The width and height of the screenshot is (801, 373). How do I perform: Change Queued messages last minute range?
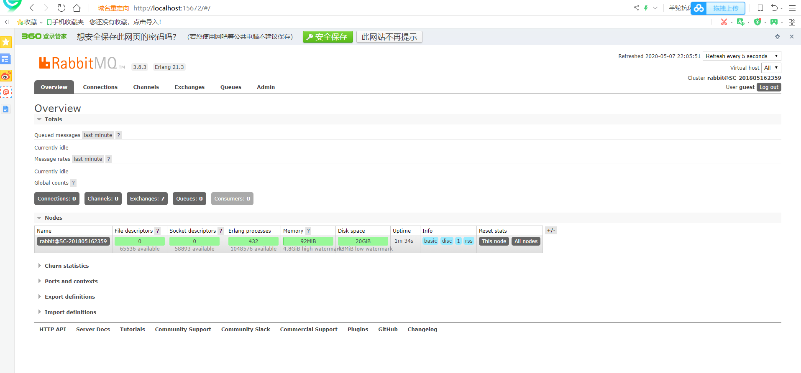[98, 135]
